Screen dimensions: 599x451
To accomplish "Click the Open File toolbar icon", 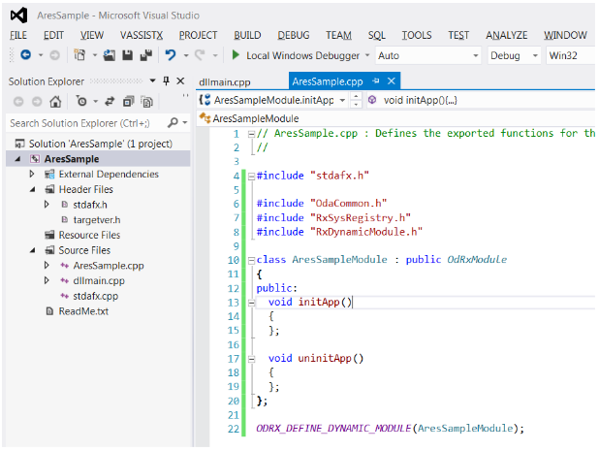I will point(109,55).
